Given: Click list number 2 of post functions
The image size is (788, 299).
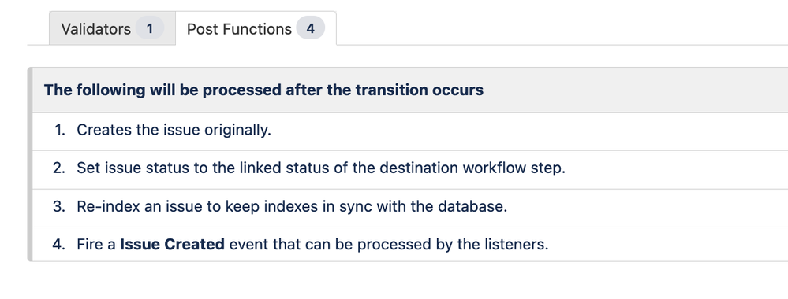Looking at the screenshot, I should [x=59, y=168].
